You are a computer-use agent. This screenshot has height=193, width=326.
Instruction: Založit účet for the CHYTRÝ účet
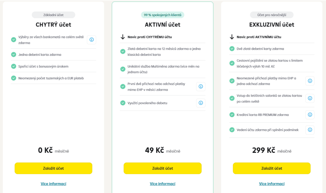point(53,168)
